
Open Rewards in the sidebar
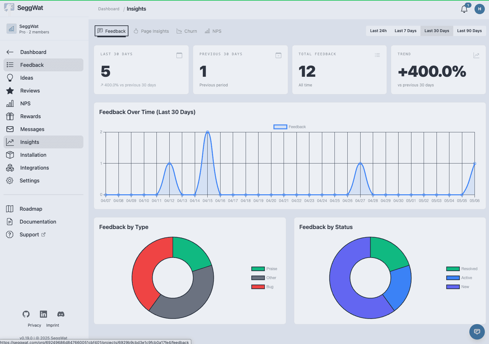coord(43,116)
